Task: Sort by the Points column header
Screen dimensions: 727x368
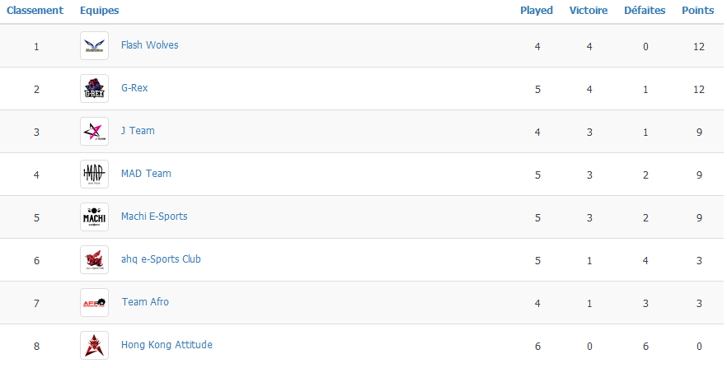Action: pos(697,10)
